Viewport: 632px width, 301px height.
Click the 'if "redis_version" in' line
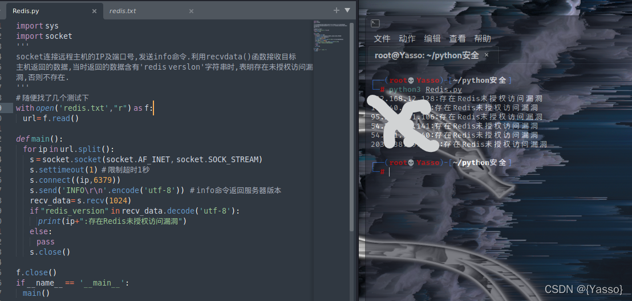pyautogui.click(x=135, y=211)
